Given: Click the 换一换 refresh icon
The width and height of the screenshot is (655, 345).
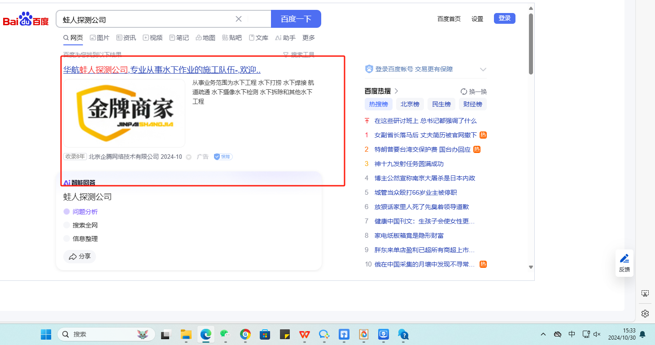Looking at the screenshot, I should [x=464, y=92].
